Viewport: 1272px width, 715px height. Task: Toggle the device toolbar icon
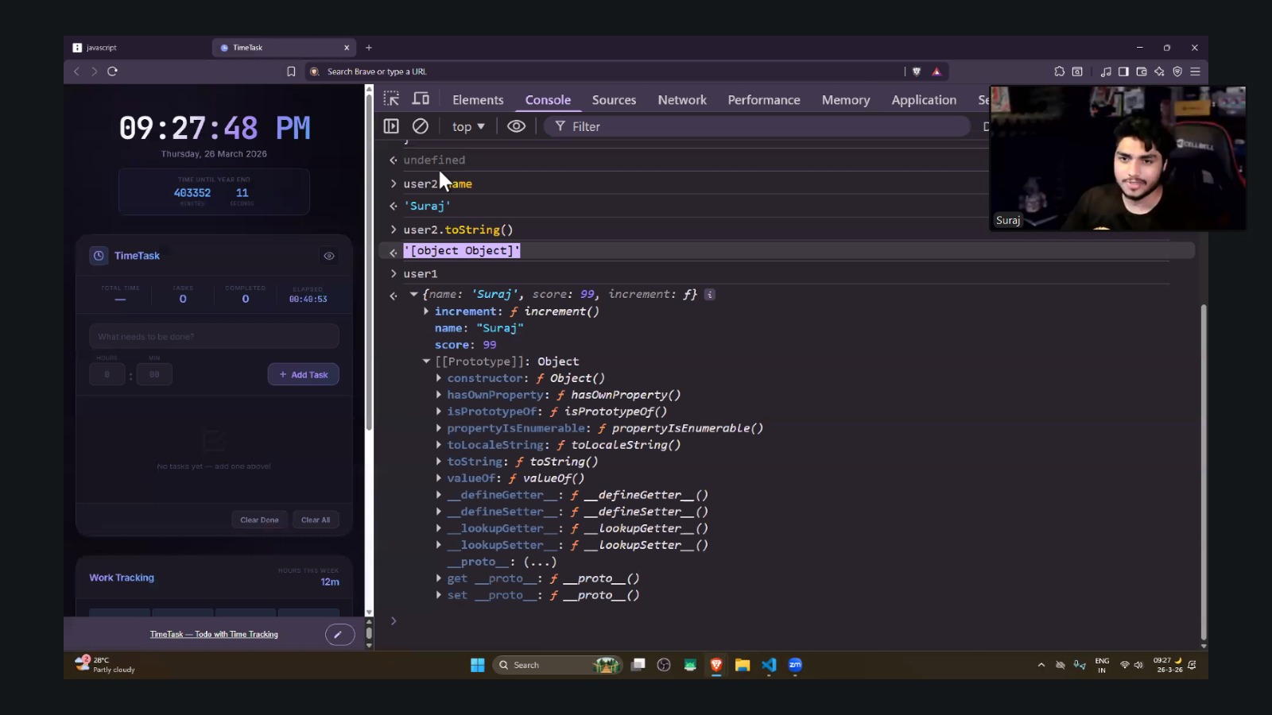(x=421, y=99)
